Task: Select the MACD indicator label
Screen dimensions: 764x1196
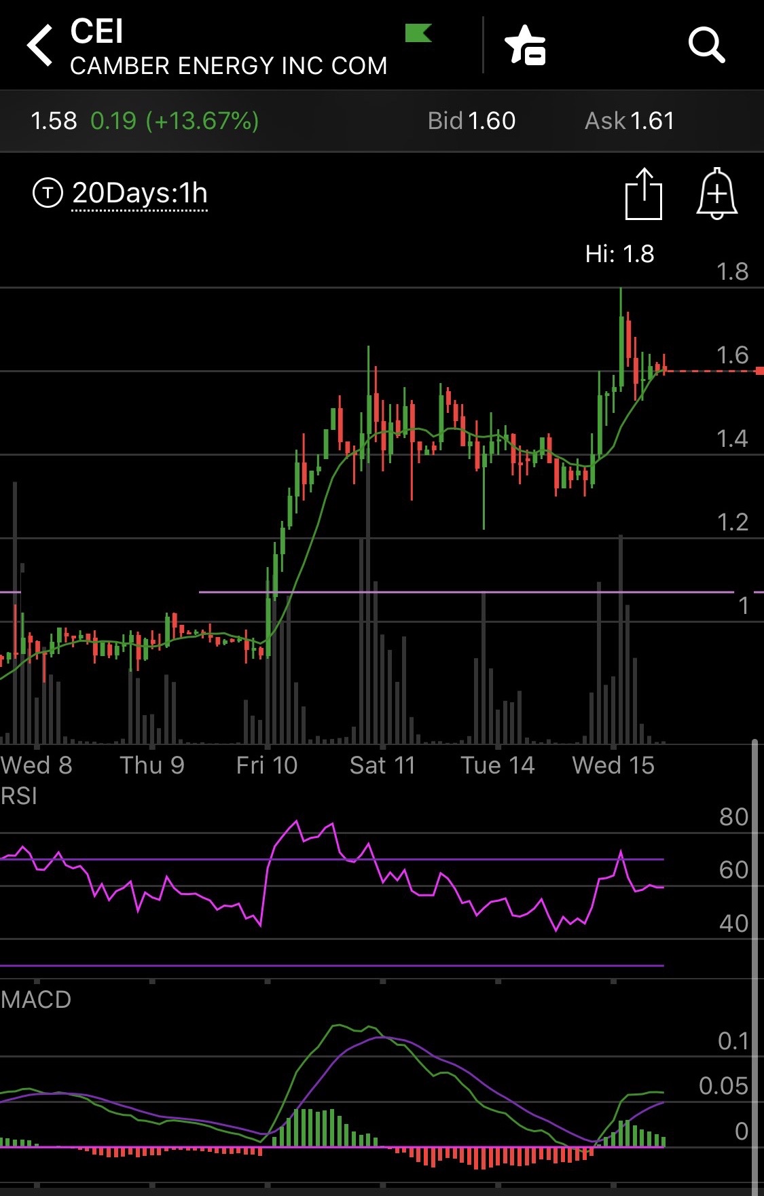Action: point(36,1000)
